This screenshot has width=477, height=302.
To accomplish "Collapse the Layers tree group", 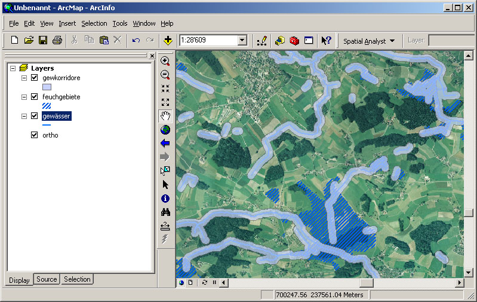I will tap(13, 69).
